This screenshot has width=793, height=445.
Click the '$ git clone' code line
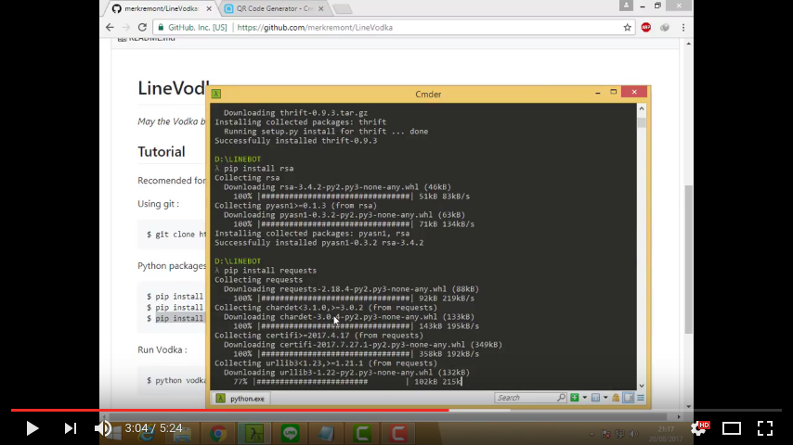pyautogui.click(x=176, y=235)
